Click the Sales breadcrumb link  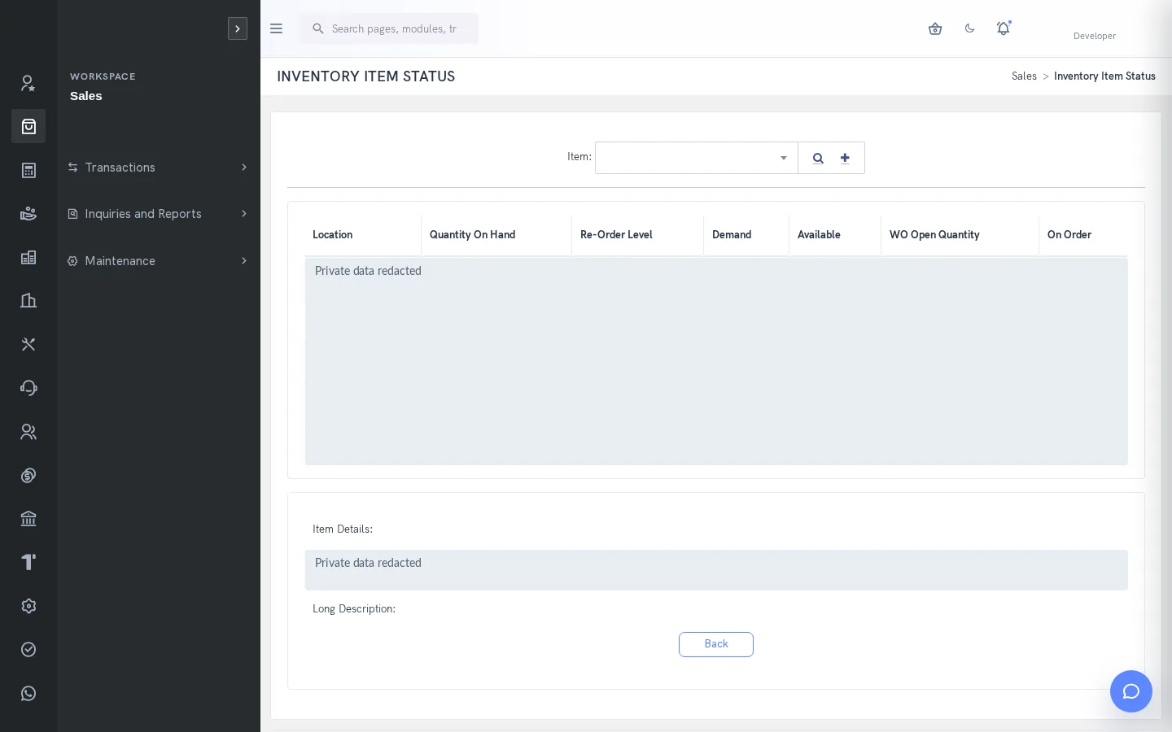1024,76
